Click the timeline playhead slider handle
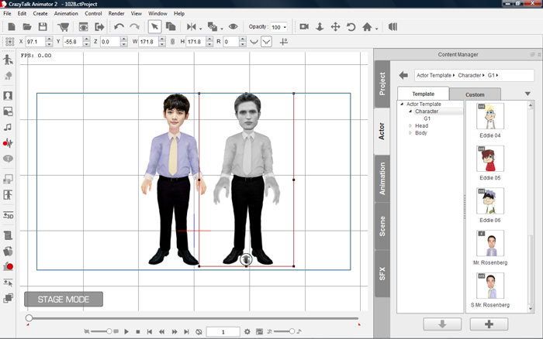 pos(29,318)
